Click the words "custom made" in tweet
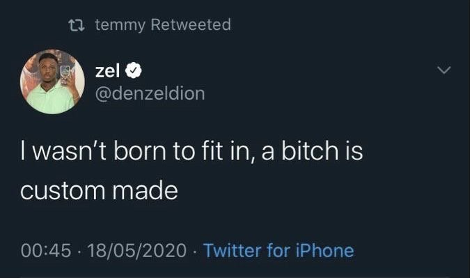Viewport: 470px width, 278px height. point(99,190)
